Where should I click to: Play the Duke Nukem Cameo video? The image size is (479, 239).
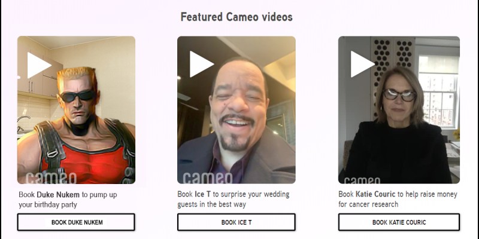click(x=38, y=65)
